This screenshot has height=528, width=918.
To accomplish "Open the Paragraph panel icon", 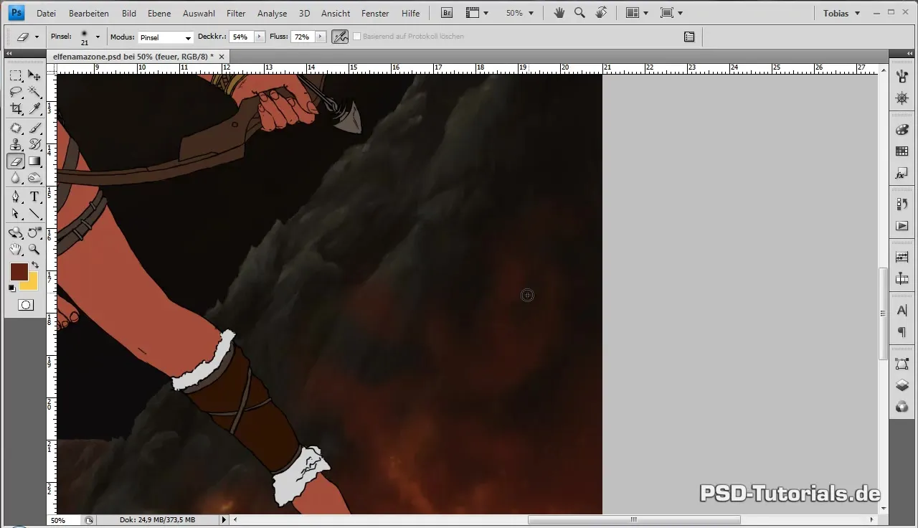I will point(902,332).
